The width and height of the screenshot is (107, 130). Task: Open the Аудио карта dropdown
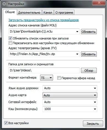(70, 95)
